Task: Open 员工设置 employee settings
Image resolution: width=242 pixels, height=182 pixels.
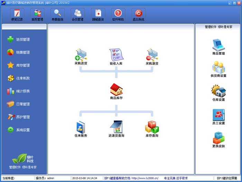Action: 218,115
